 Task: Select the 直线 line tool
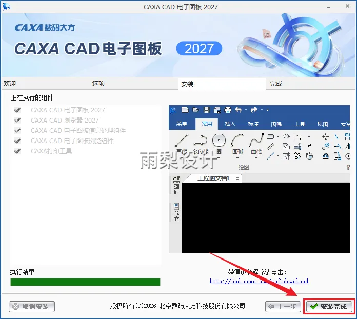point(182,144)
